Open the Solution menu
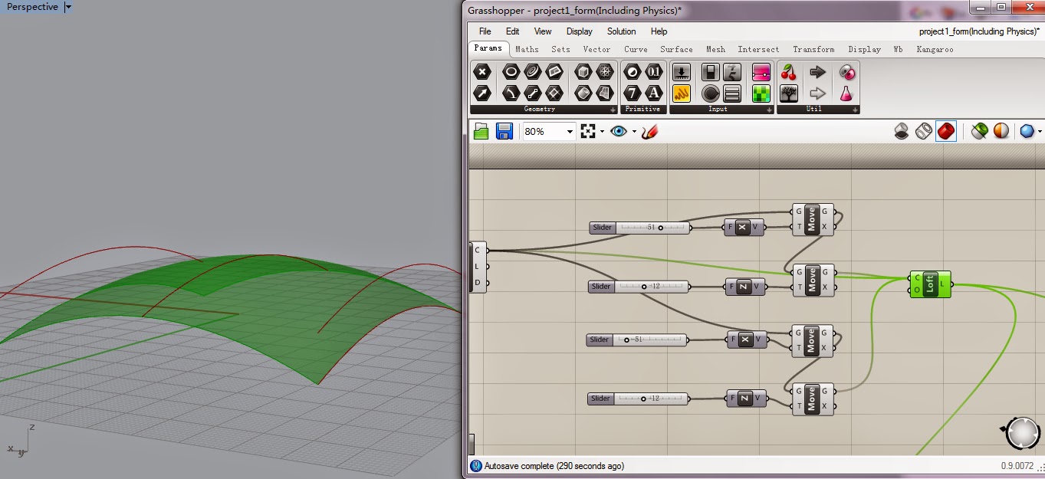Screen dimensions: 1045x479 [621, 31]
